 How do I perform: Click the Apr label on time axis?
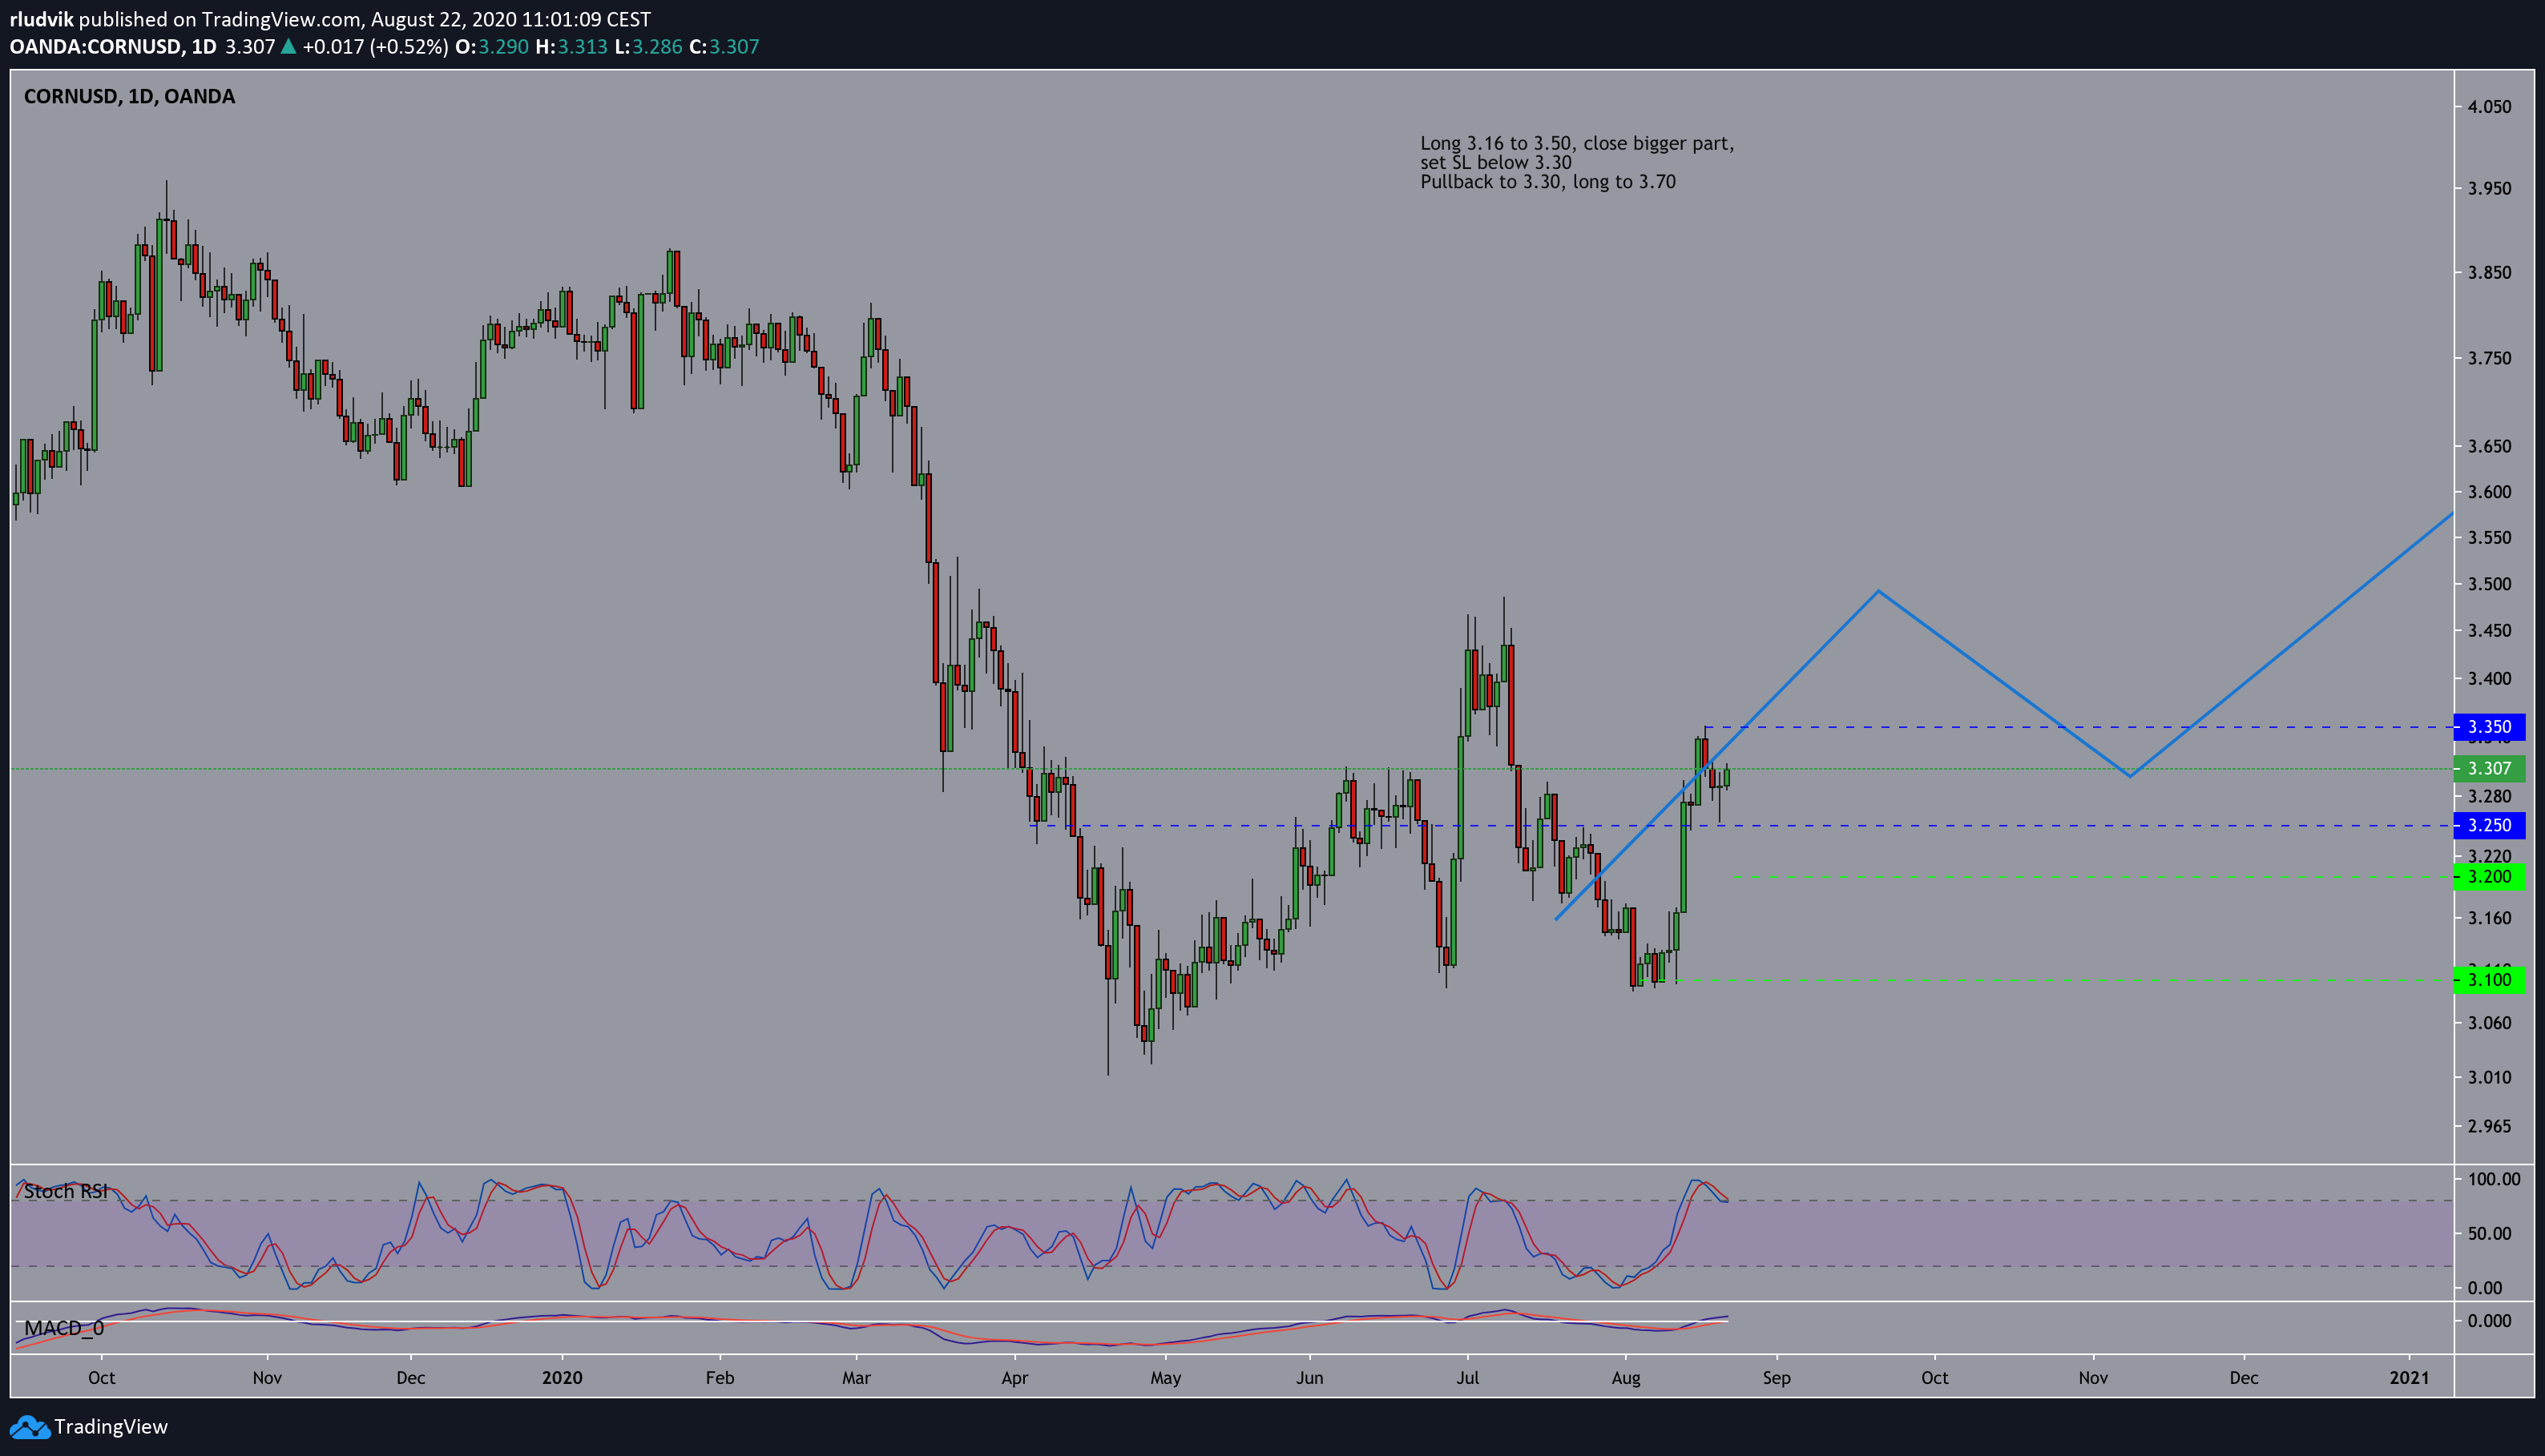[x=1014, y=1379]
